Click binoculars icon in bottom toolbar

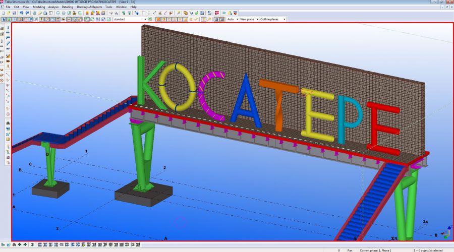[x=14, y=244]
